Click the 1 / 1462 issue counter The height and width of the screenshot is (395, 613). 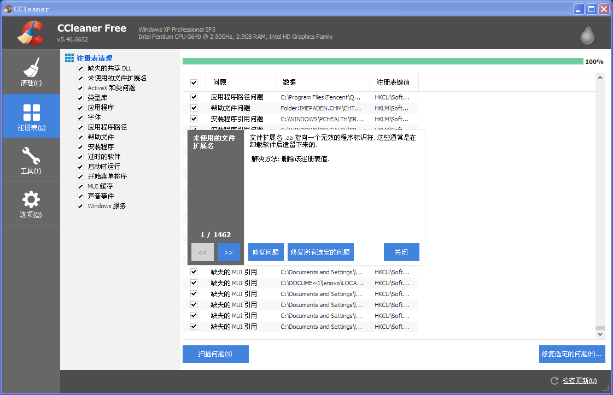tap(215, 235)
